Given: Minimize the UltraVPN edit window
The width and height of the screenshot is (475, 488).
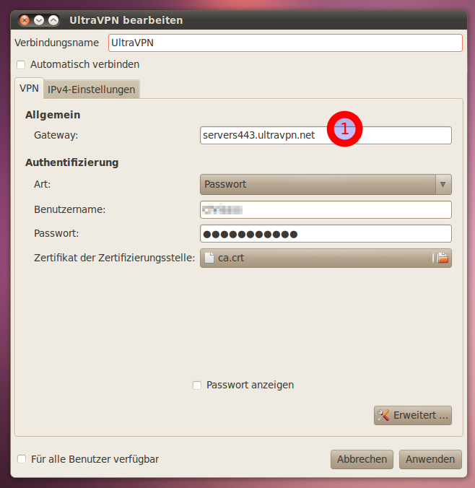Looking at the screenshot, I should 39,20.
